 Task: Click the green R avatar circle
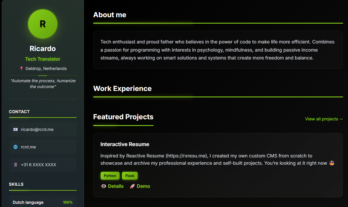pyautogui.click(x=43, y=24)
